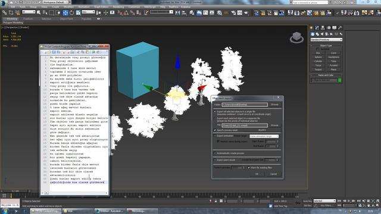Confirm export with the OK button
The width and height of the screenshot is (381, 214).
pos(257,174)
